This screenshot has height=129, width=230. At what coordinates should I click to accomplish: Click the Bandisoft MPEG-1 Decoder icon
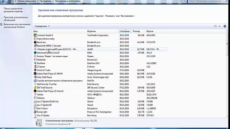pyautogui.click(x=35, y=46)
